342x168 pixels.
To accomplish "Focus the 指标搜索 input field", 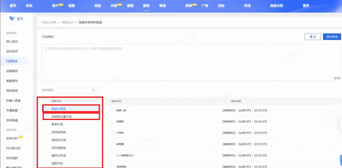I will click(x=74, y=90).
